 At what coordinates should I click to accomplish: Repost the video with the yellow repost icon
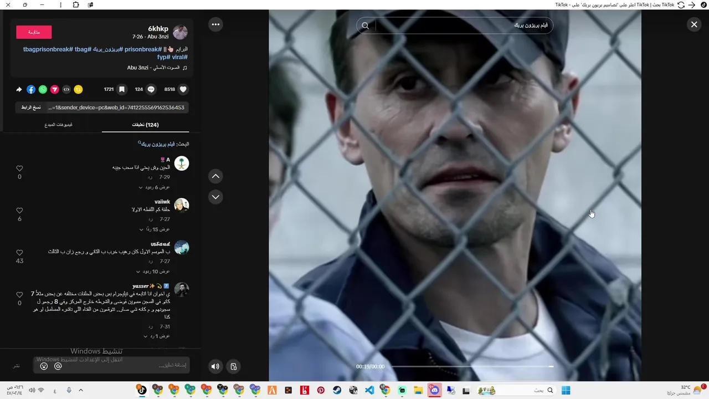click(x=78, y=89)
